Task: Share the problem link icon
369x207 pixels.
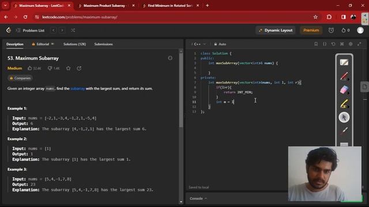Action: 79,68
